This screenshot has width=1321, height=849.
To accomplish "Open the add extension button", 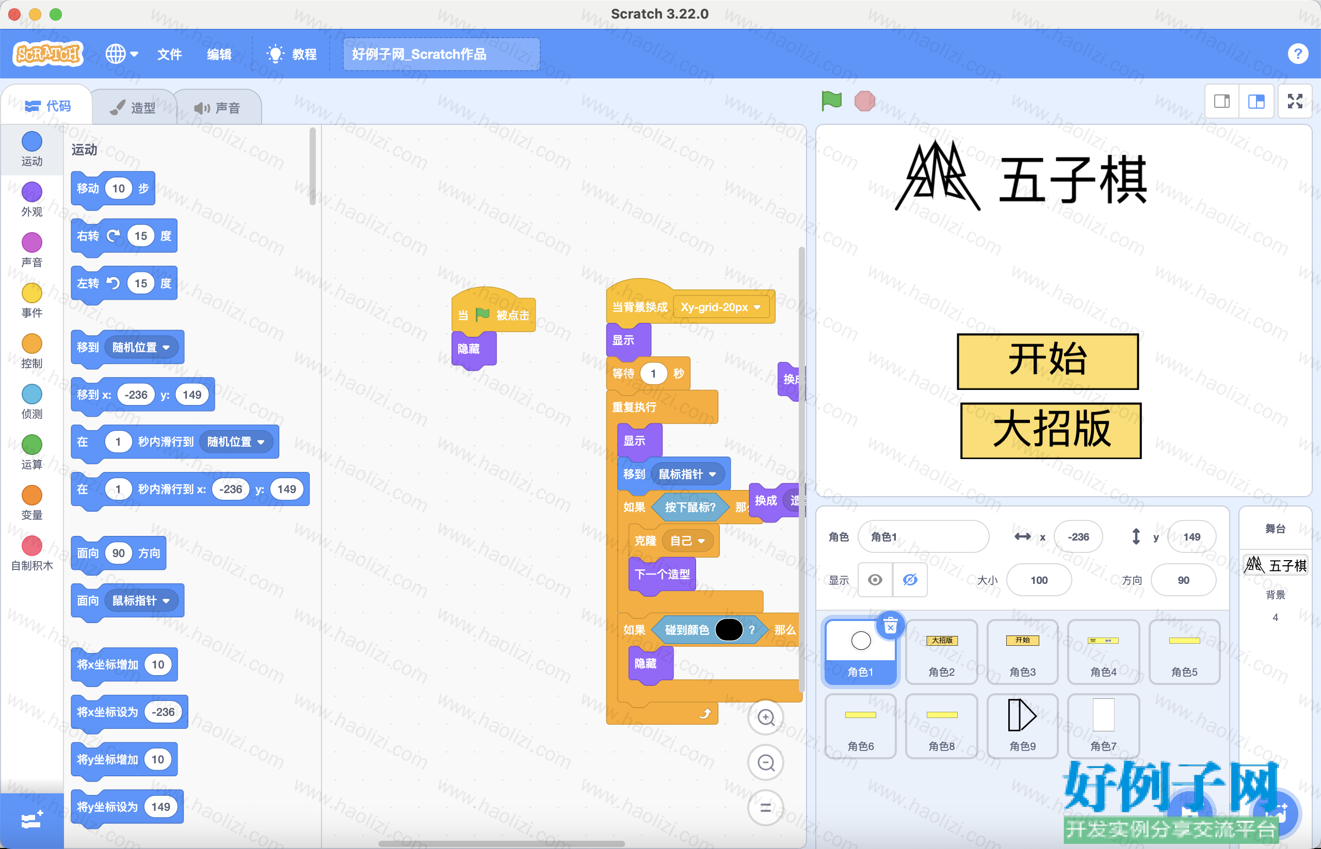I will point(32,821).
